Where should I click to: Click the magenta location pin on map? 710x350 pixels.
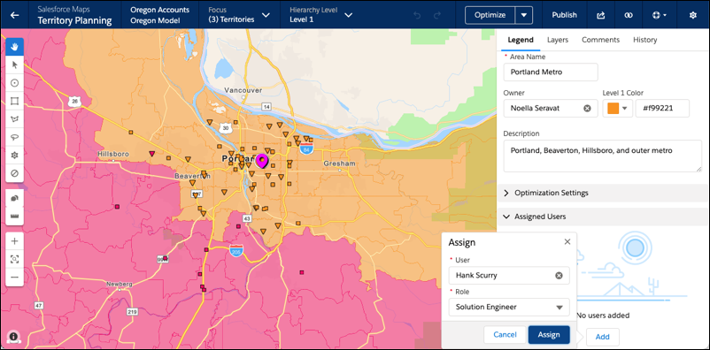(262, 161)
